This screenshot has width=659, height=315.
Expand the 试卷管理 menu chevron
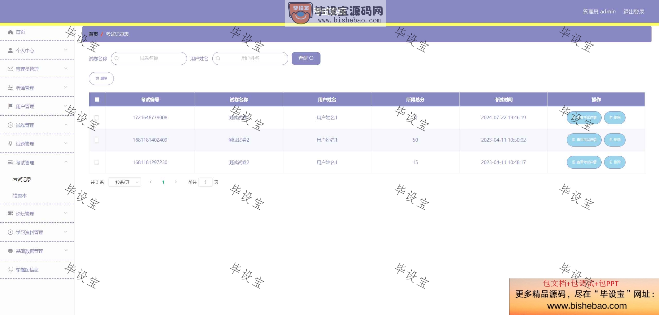pos(66,125)
